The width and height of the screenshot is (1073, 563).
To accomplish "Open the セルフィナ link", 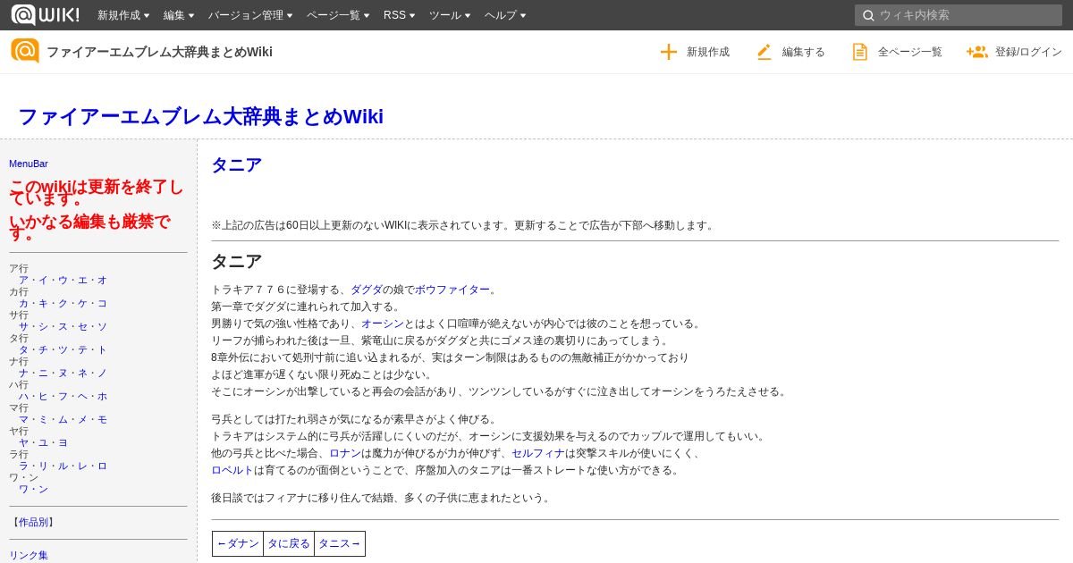I will [x=538, y=453].
